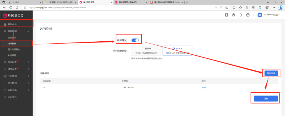Click the 应用中心 grid icon
285x116 pixels.
click(5, 97)
